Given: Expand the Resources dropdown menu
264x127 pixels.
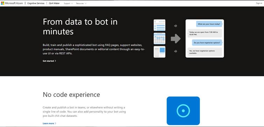Looking at the screenshot, I should (x=81, y=3).
